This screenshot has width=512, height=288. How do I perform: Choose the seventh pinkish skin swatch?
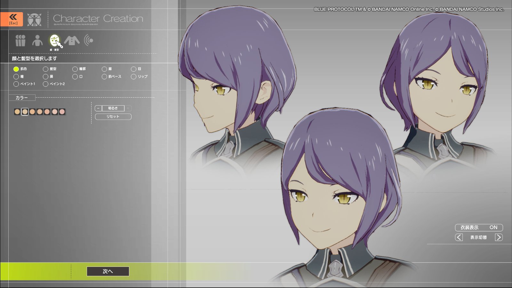tap(62, 112)
